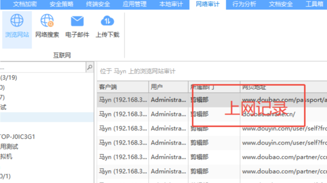Select the 网络审计 tab
Viewport: 327px width, 183px height.
207,4
